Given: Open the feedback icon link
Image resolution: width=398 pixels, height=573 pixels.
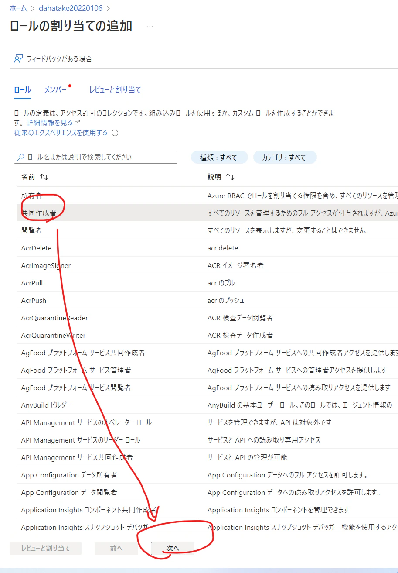Looking at the screenshot, I should [x=18, y=59].
